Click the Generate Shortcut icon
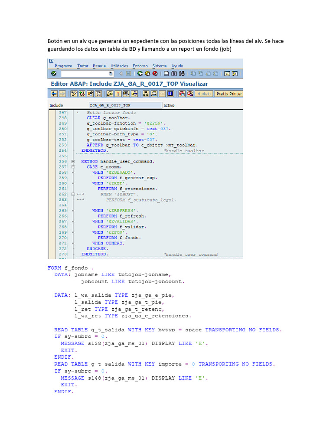 coord(235,74)
